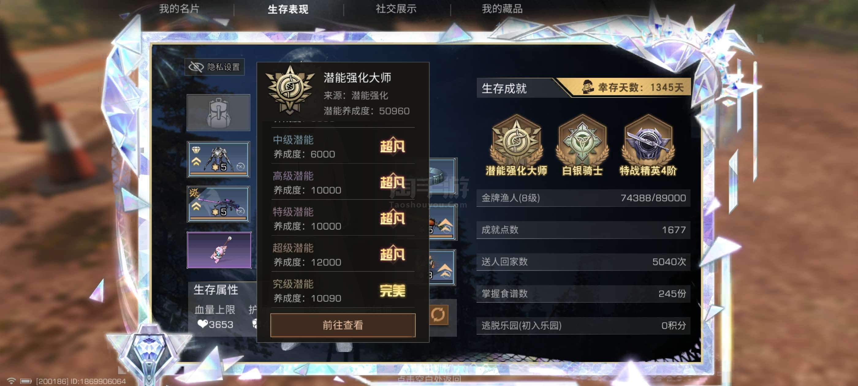Click the 特战精英4阶 achievement badge
858x386 pixels.
tap(648, 145)
